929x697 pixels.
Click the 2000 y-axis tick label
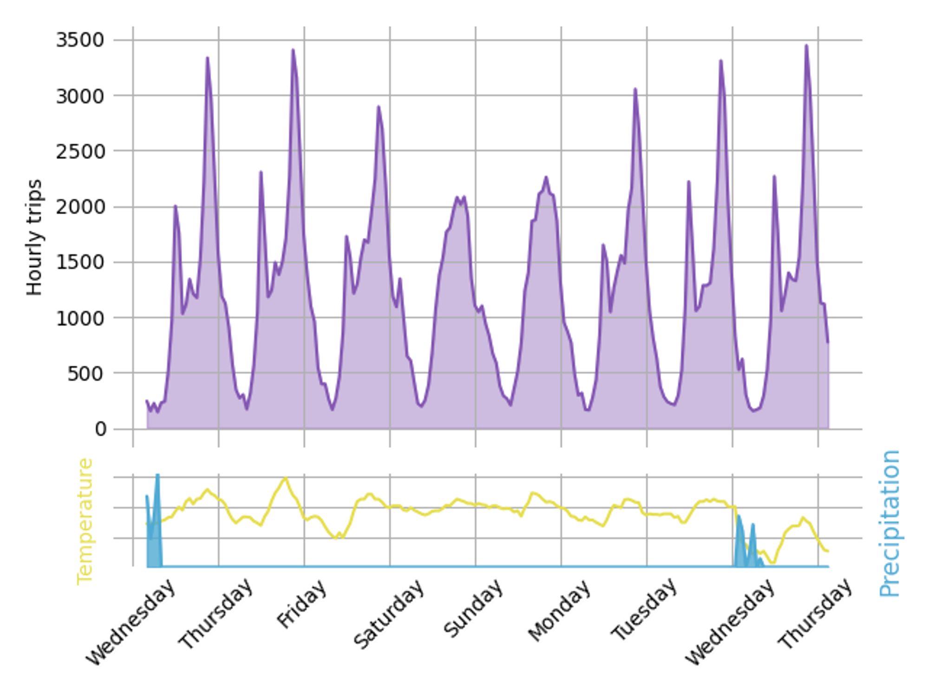click(80, 207)
